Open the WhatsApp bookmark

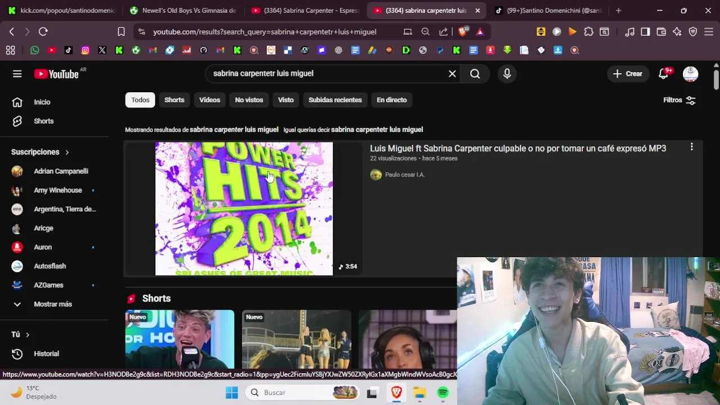(x=35, y=50)
